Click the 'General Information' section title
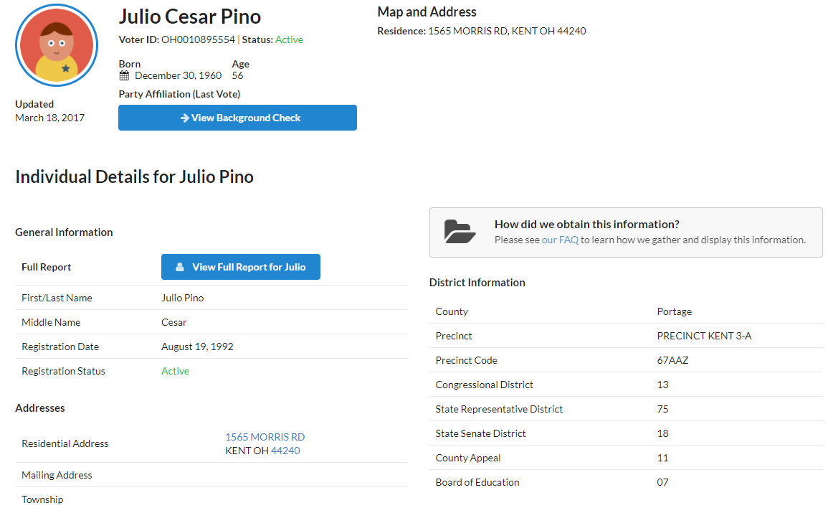 click(64, 232)
